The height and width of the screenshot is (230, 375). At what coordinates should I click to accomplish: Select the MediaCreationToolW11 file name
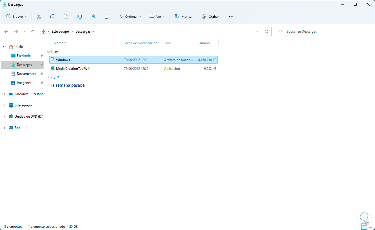[73, 68]
